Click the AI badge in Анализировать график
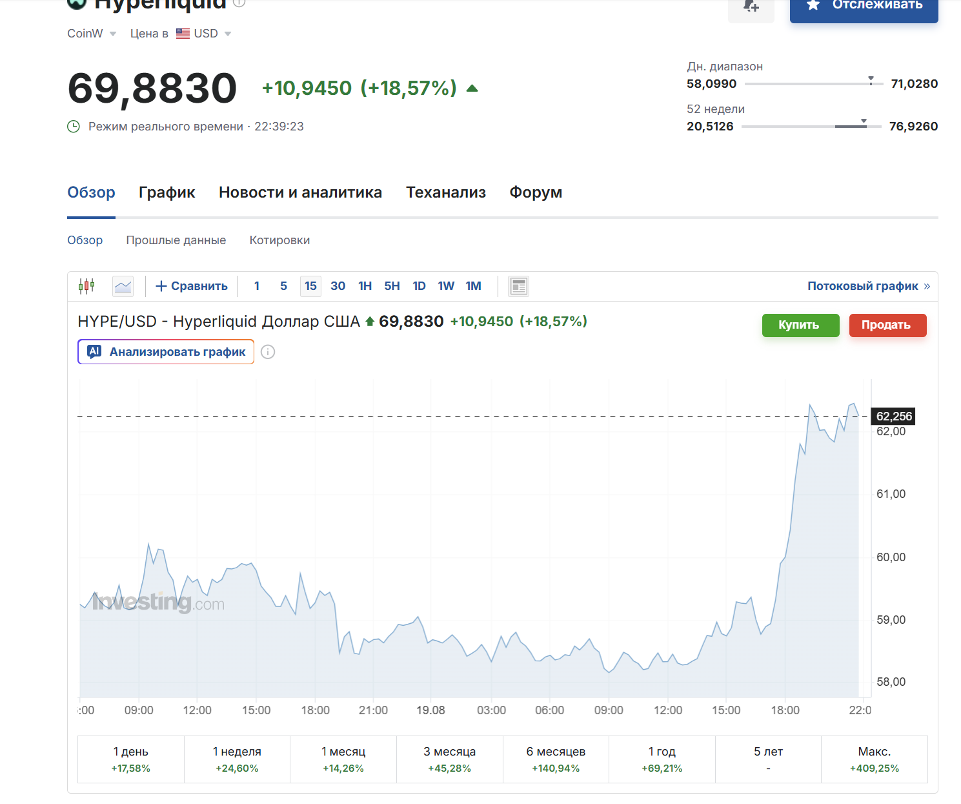Viewport: 961px width, 804px height. pos(94,351)
